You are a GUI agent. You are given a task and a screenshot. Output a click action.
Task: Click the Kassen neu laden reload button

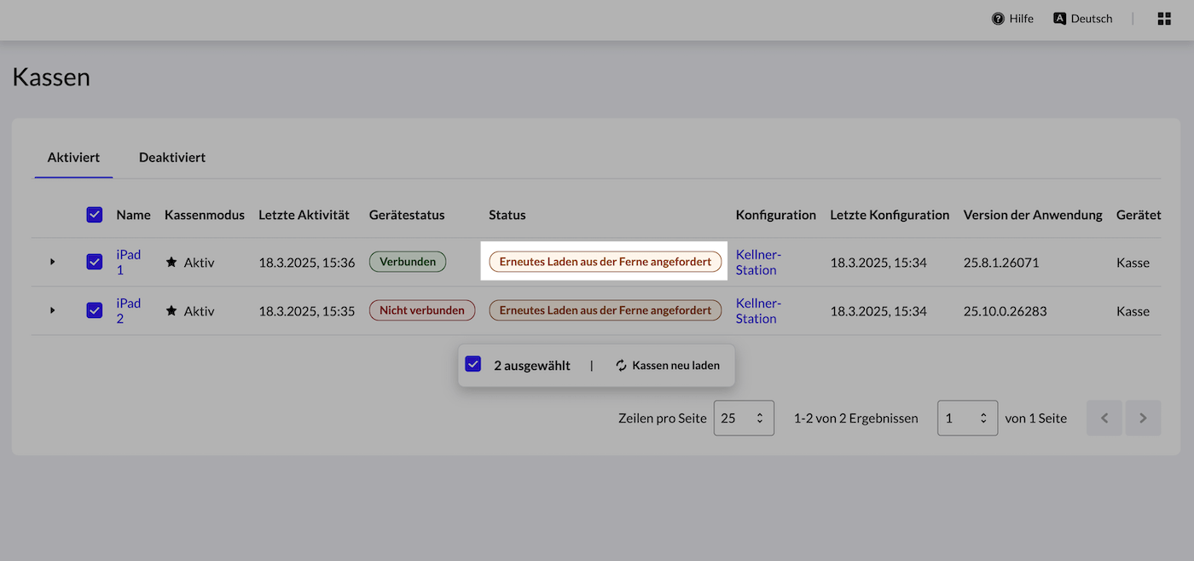tap(667, 366)
